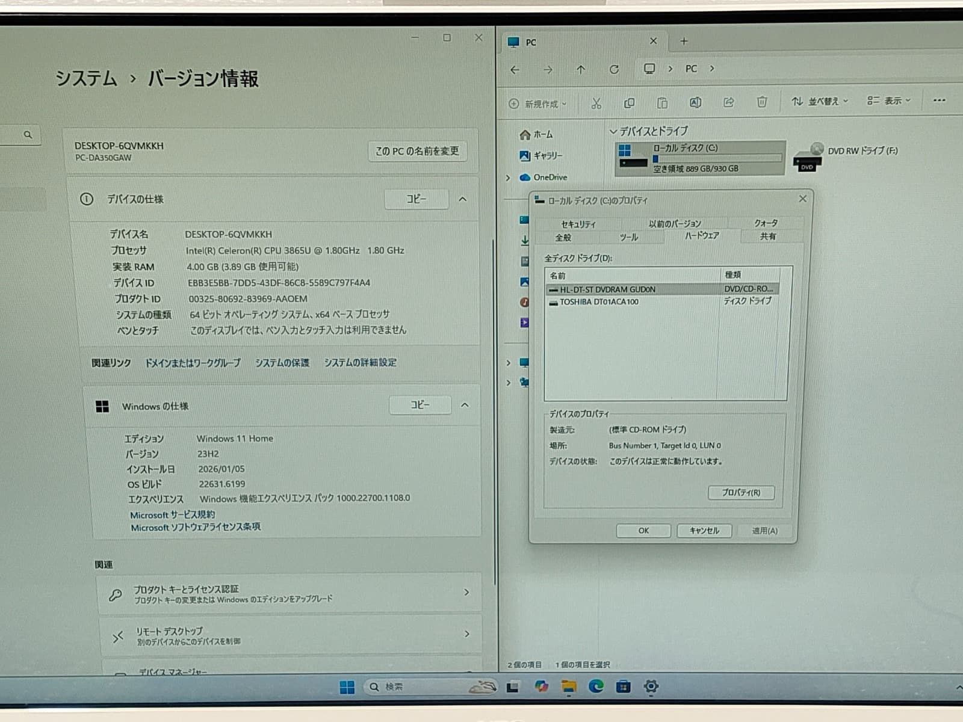963x722 pixels.
Task: Click the C drive free space bar
Action: tap(719, 158)
